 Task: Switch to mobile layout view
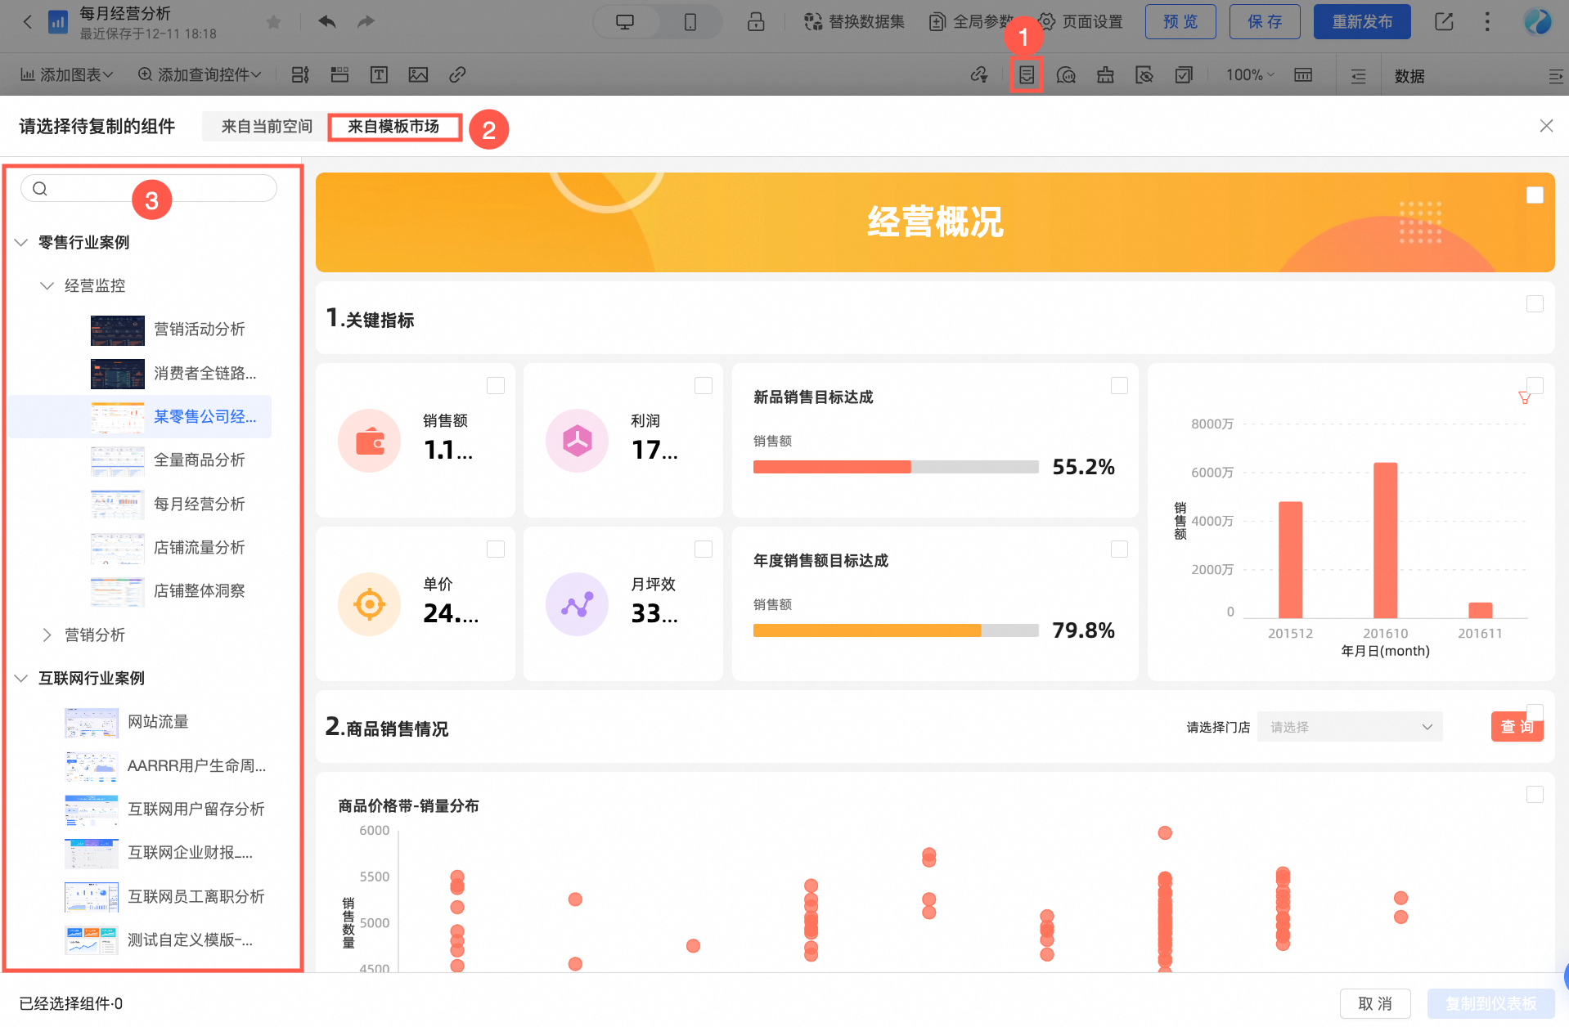click(x=690, y=22)
